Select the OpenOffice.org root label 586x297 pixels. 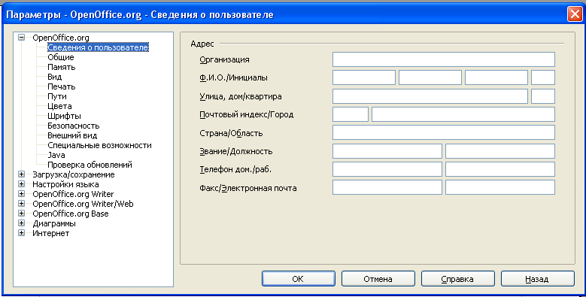click(x=60, y=38)
